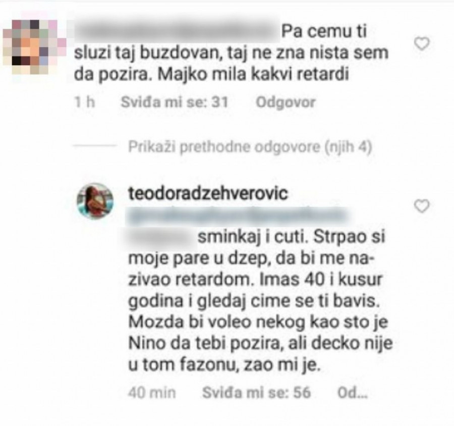Open teodoradzehverovic's round profile picture
454x426 pixels.
click(95, 201)
